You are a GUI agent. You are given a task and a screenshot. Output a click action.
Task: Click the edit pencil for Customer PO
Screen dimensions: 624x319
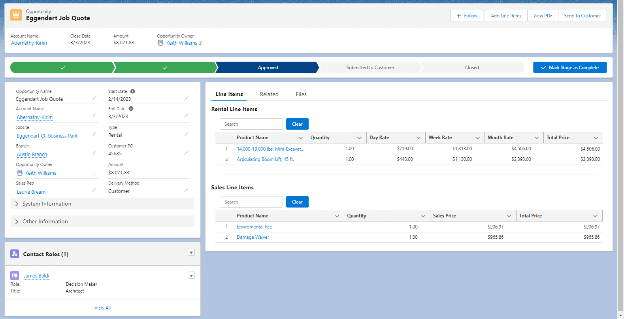click(186, 153)
